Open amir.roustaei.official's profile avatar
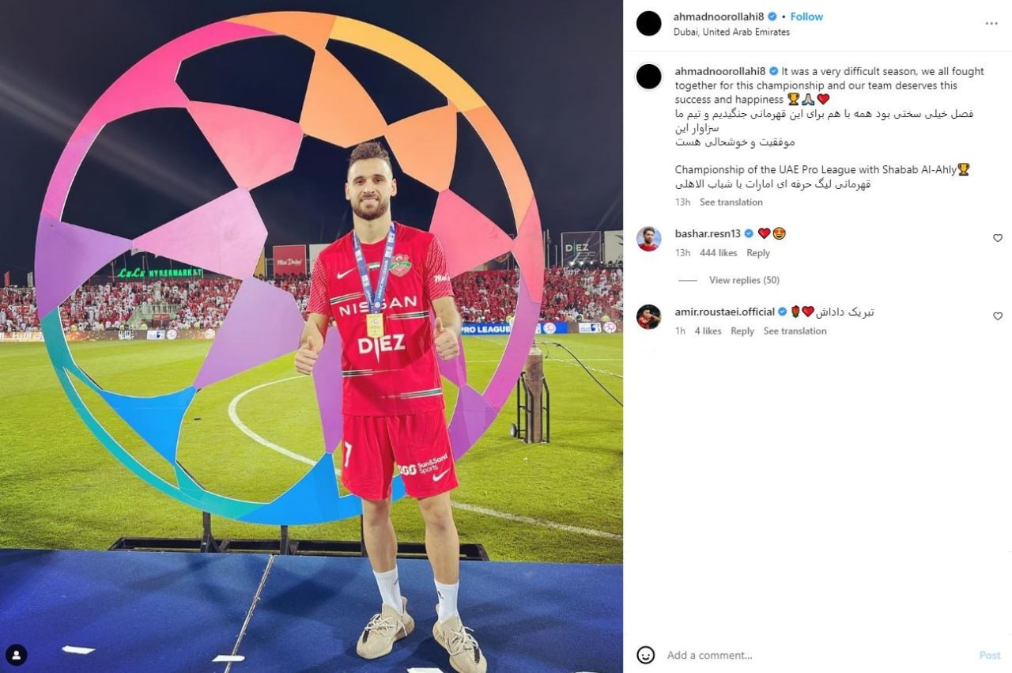1012x673 pixels. pyautogui.click(x=649, y=316)
